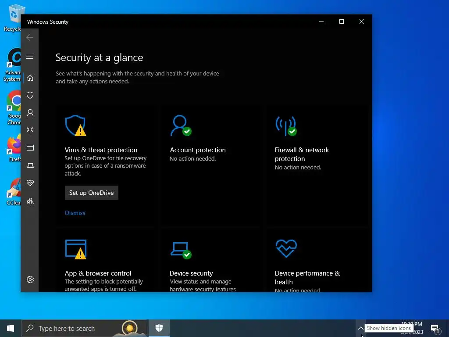Click the Firewall & network protection tile icon
The image size is (449, 337).
tap(286, 126)
